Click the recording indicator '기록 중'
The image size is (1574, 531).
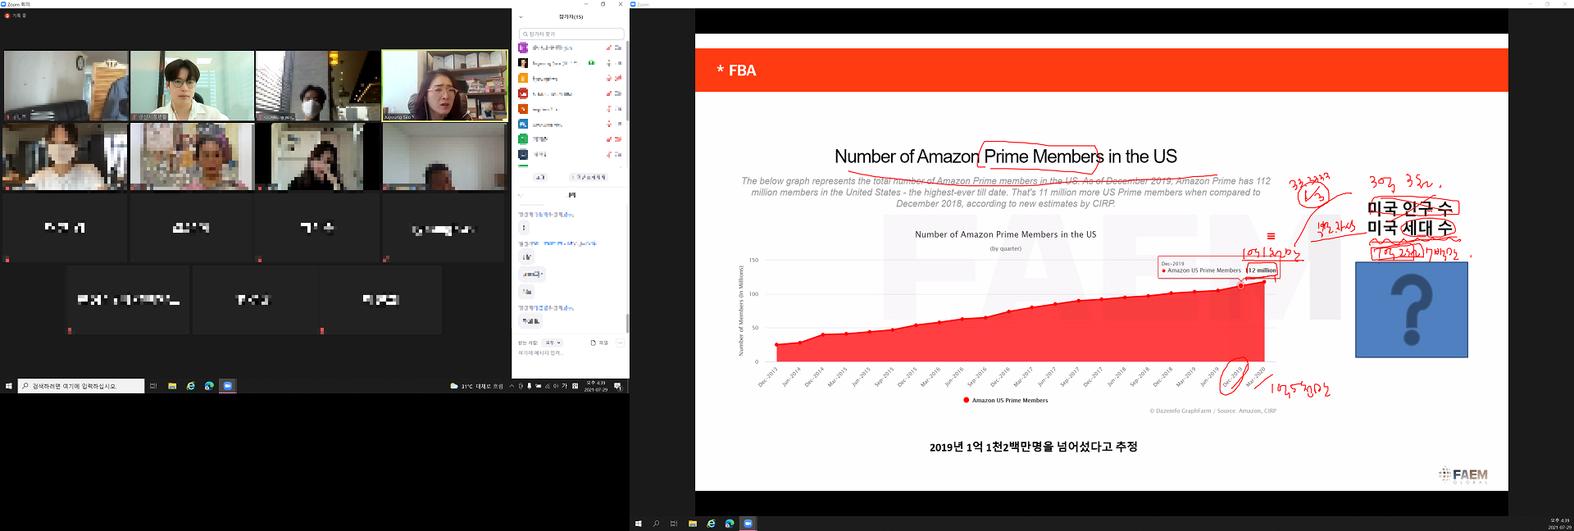coord(16,16)
